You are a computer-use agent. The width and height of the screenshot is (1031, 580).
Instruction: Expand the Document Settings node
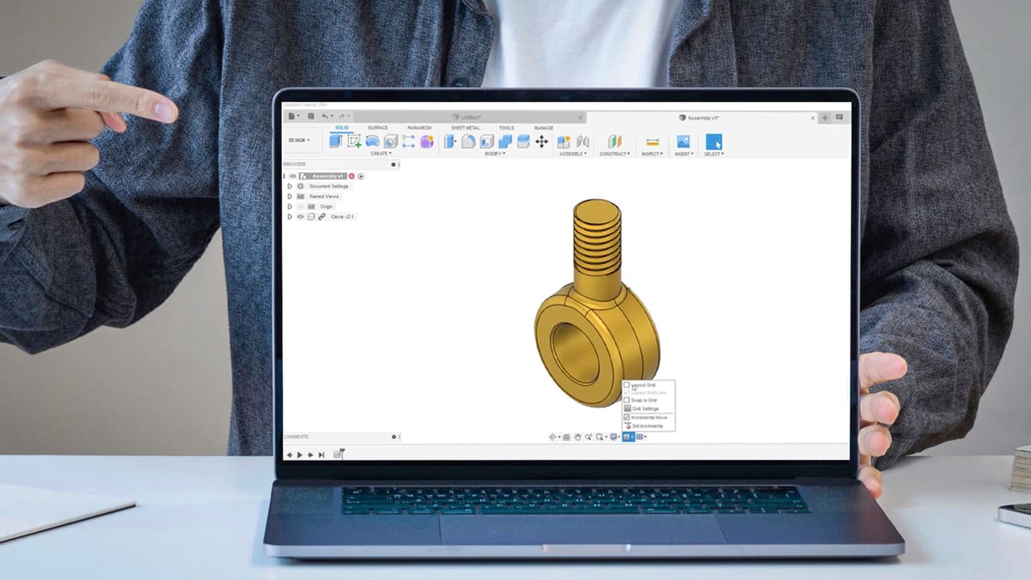pyautogui.click(x=290, y=186)
